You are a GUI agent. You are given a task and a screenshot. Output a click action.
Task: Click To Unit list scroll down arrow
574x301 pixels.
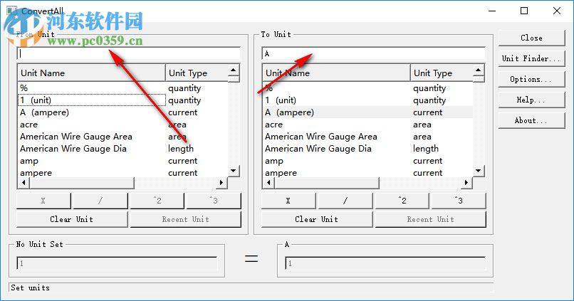click(x=479, y=171)
